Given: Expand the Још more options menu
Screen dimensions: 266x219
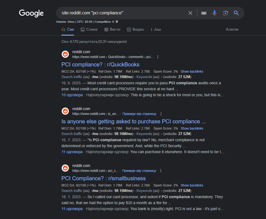Looking at the screenshot, I should coord(156,30).
